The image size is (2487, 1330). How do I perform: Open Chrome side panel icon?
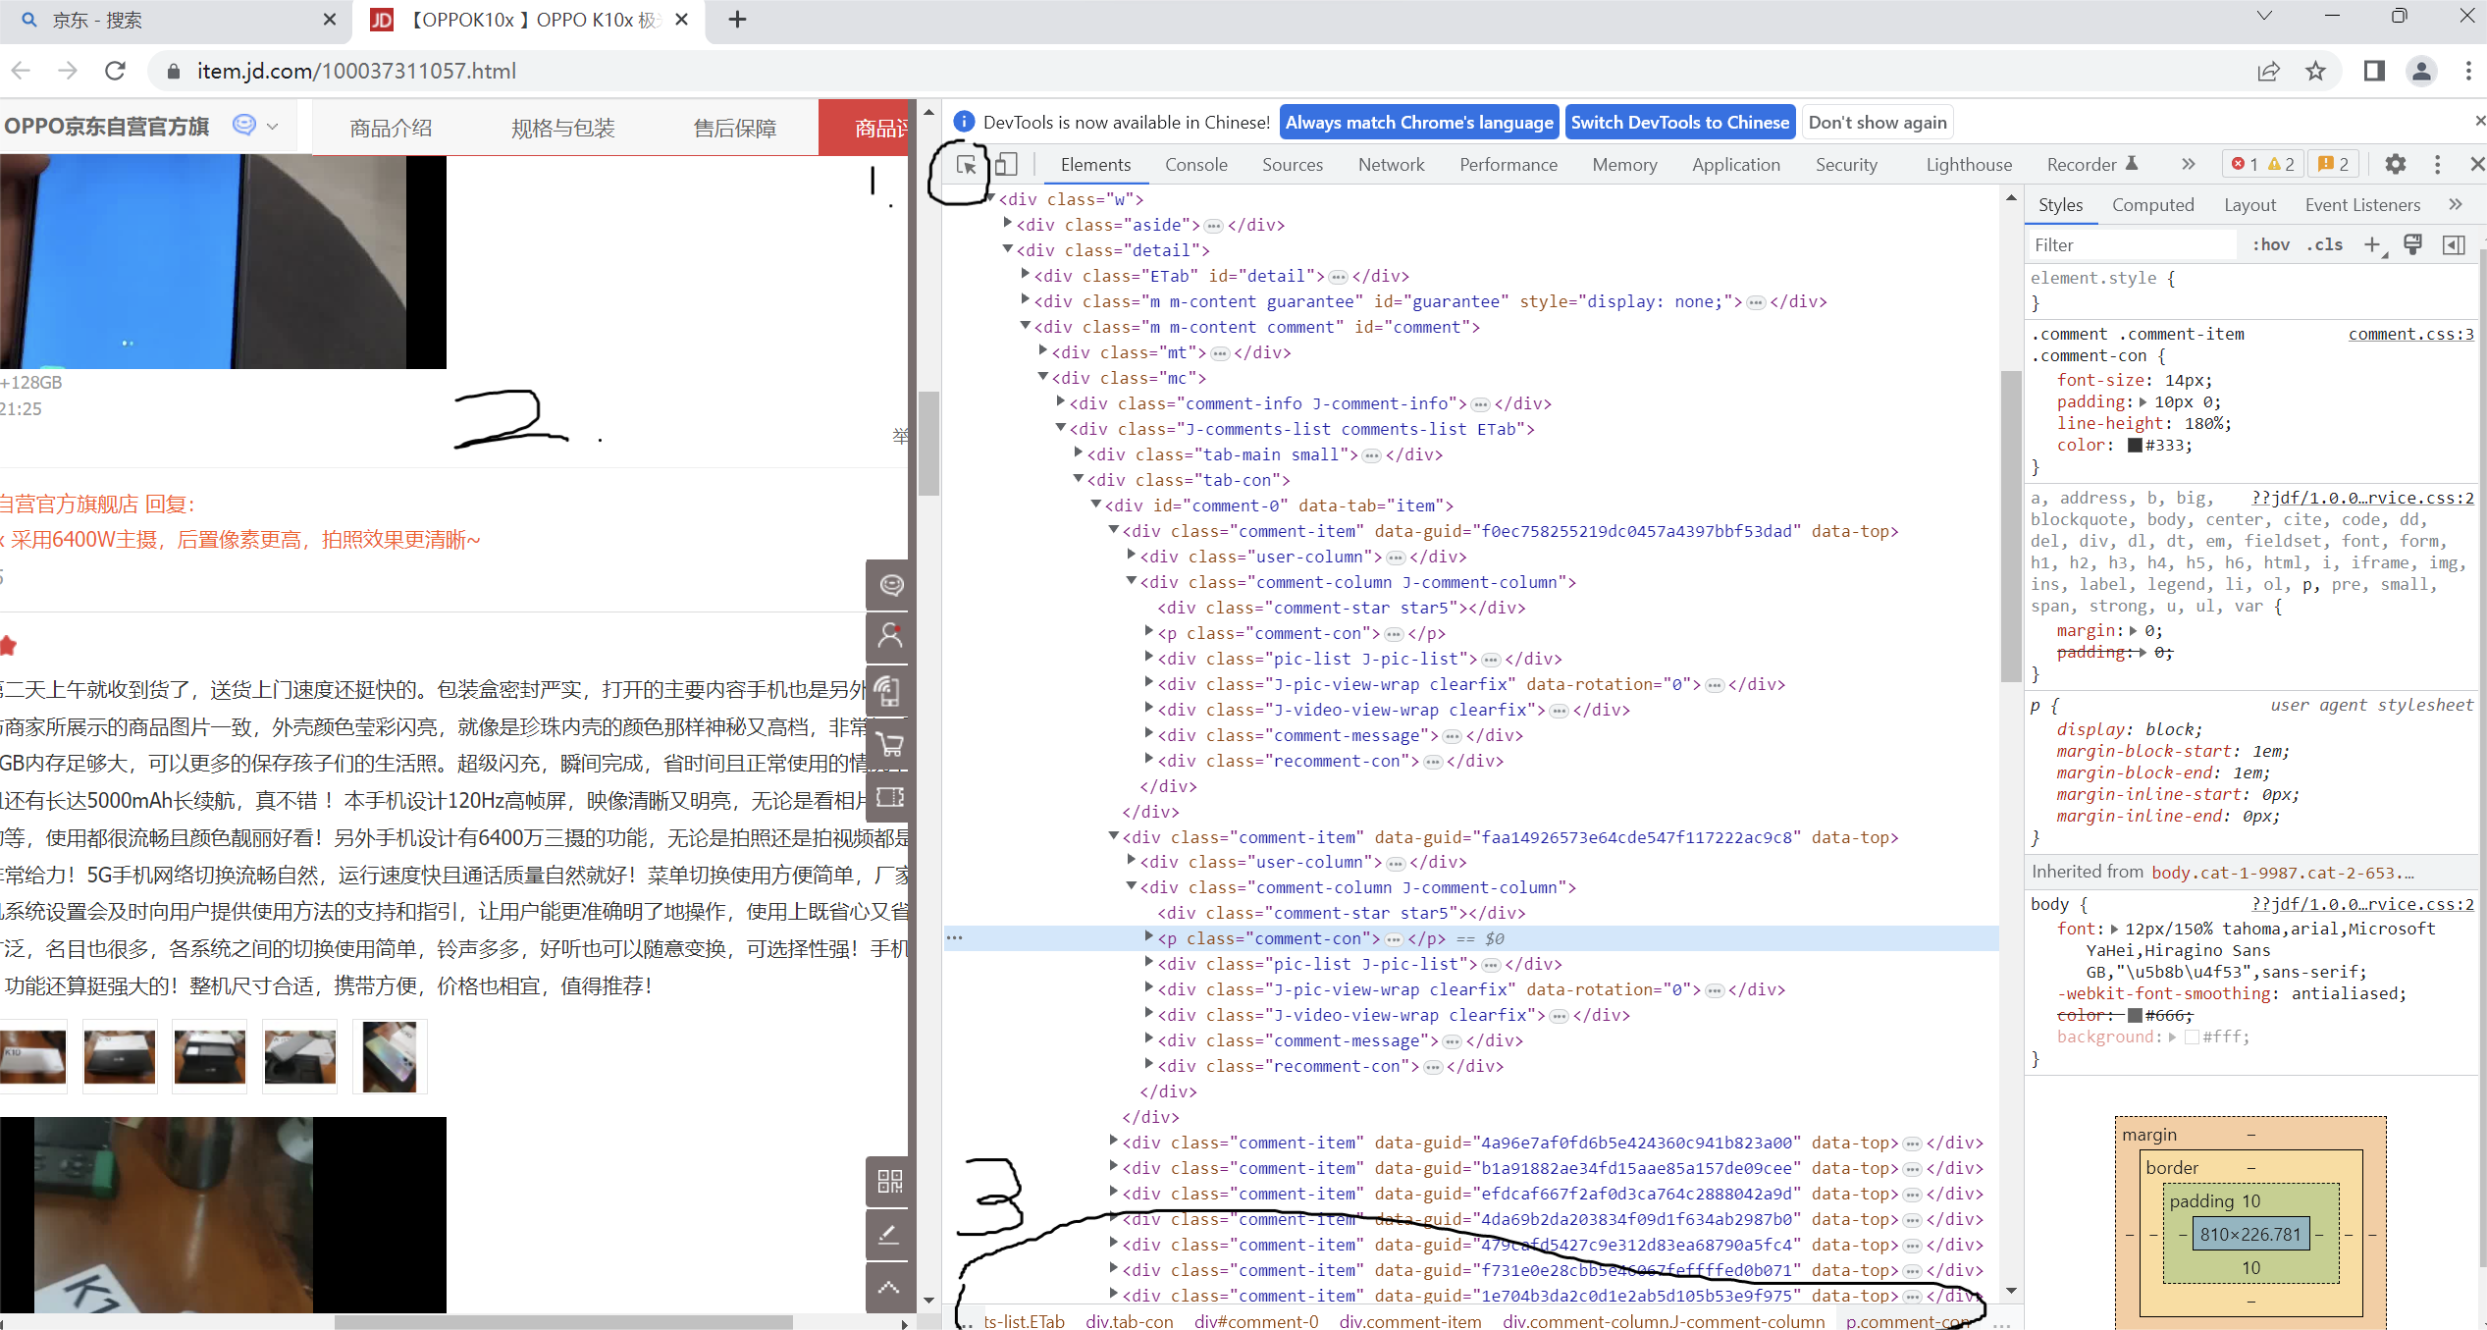coord(2374,71)
